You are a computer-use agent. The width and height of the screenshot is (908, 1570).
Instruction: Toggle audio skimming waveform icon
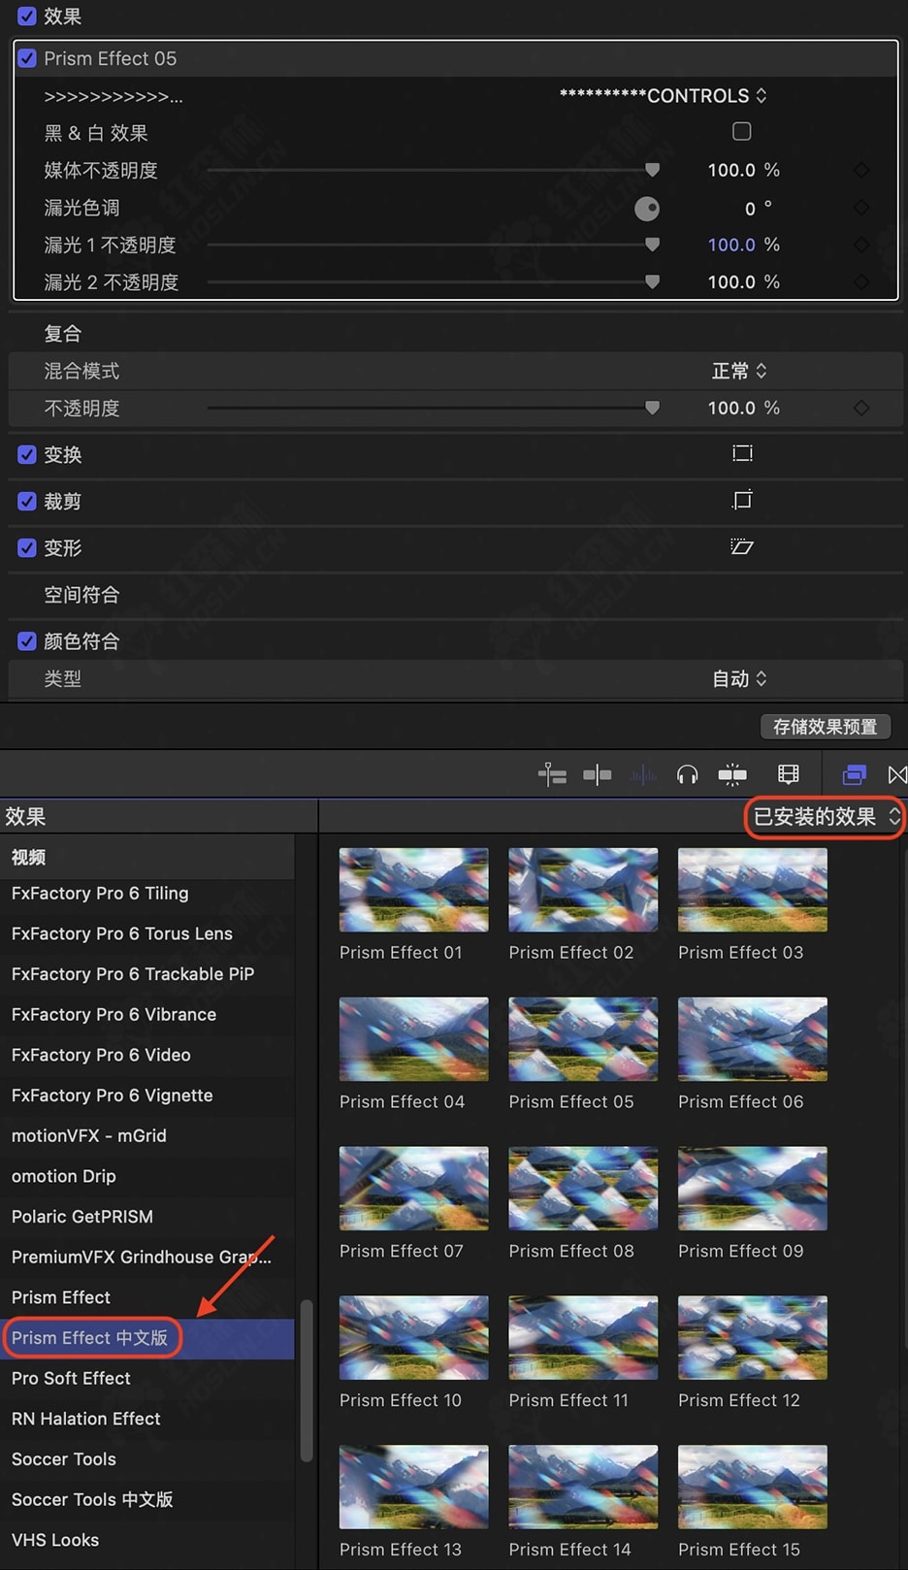point(643,774)
